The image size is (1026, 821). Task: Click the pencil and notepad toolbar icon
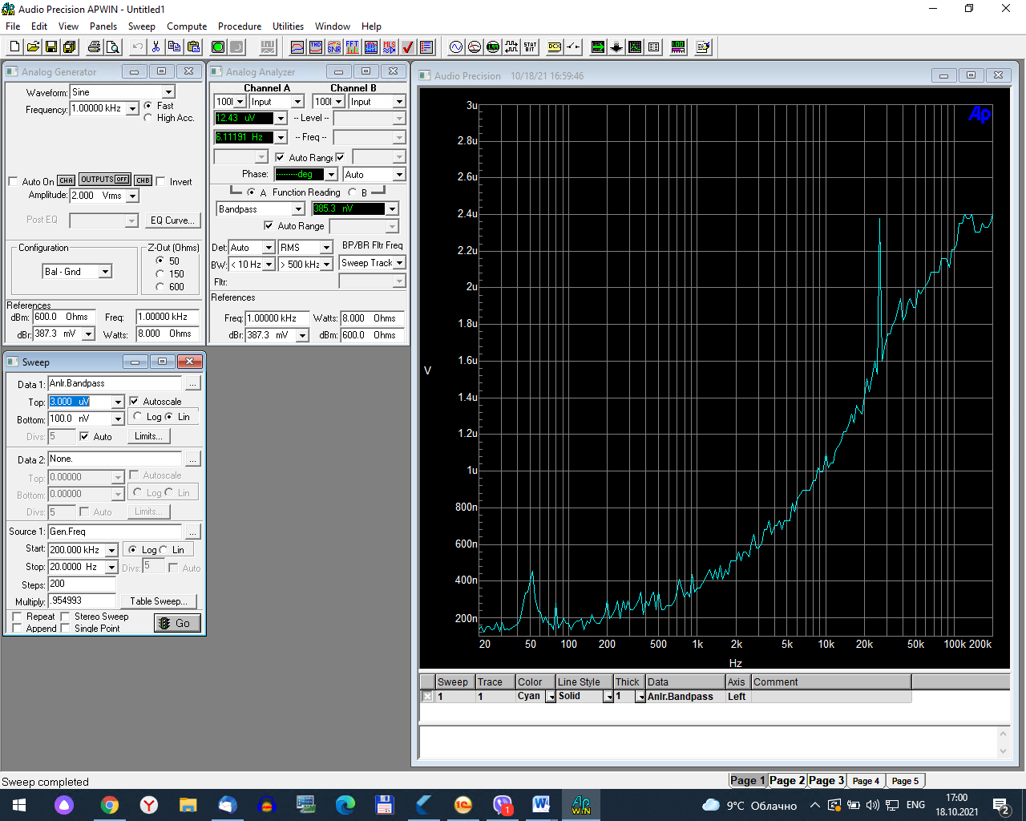click(x=704, y=47)
